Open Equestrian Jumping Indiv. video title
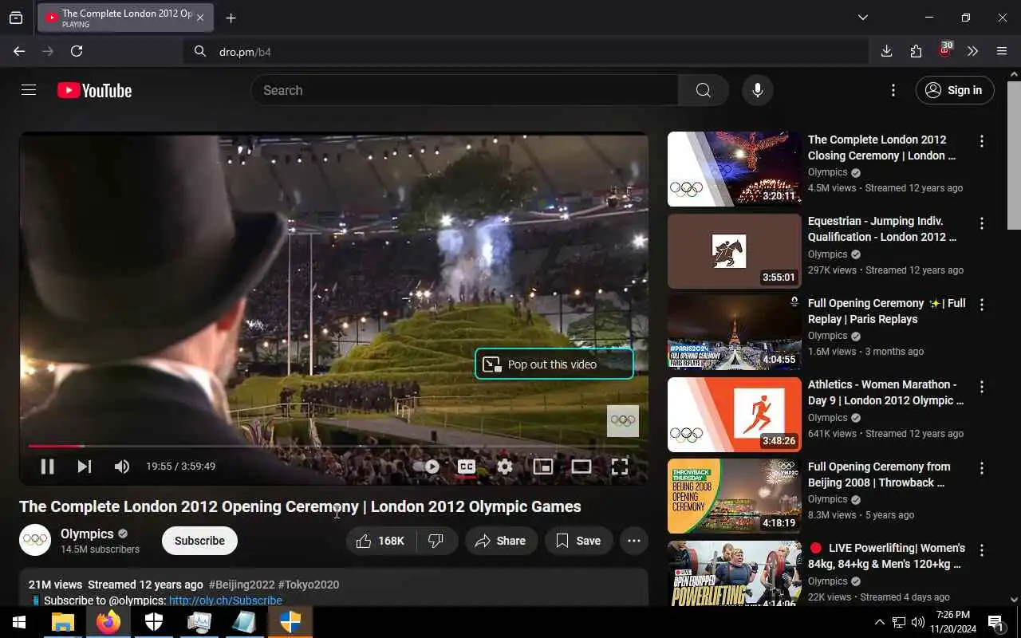Image resolution: width=1021 pixels, height=638 pixels. point(882,229)
